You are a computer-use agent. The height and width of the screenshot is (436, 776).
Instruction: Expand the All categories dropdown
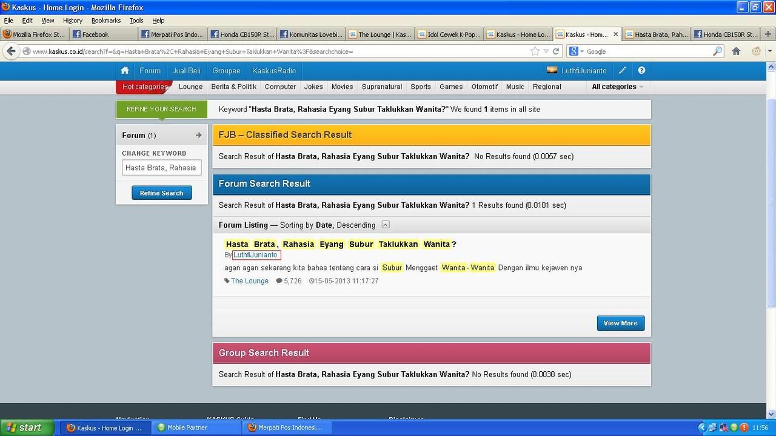click(618, 87)
